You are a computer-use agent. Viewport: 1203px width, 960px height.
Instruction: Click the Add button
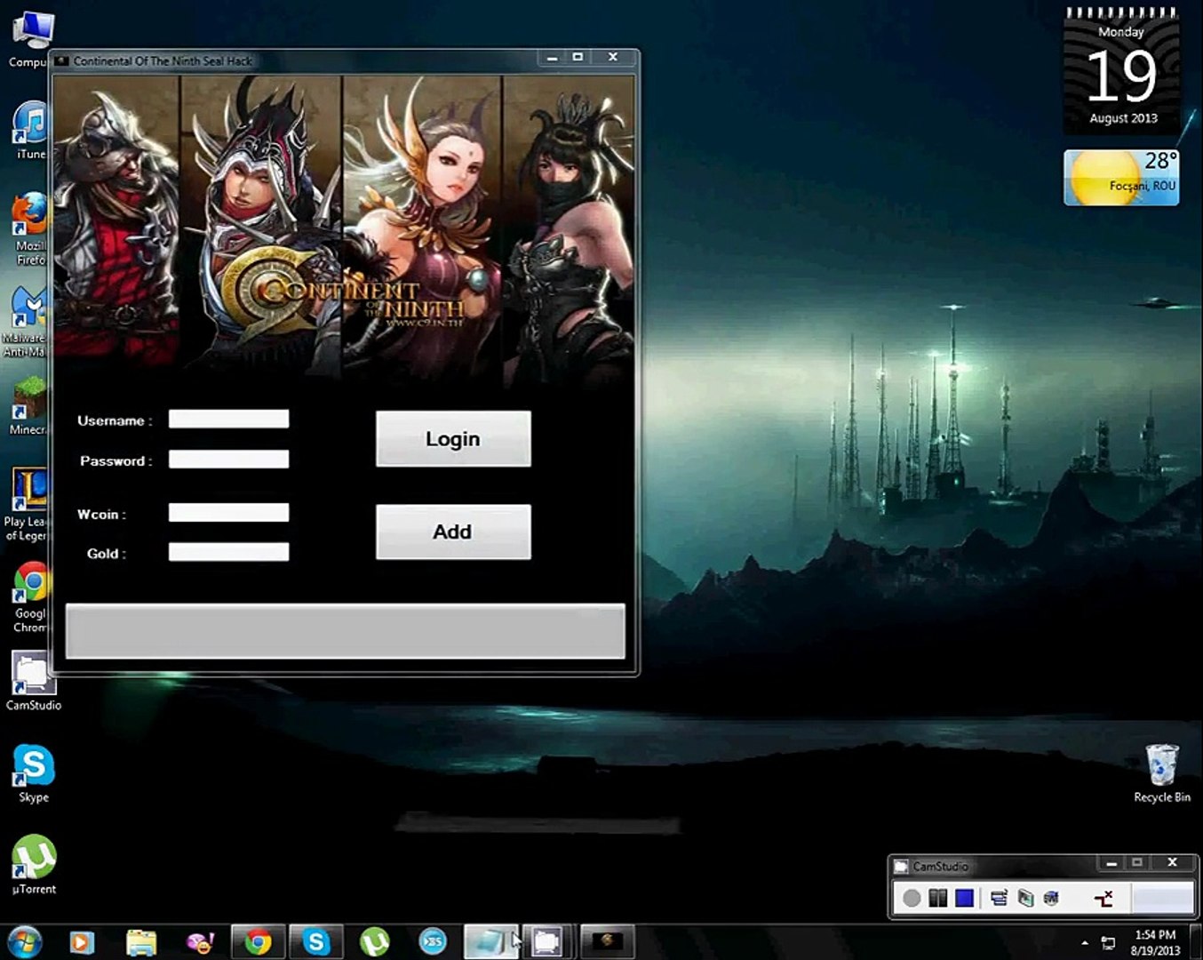[453, 532]
